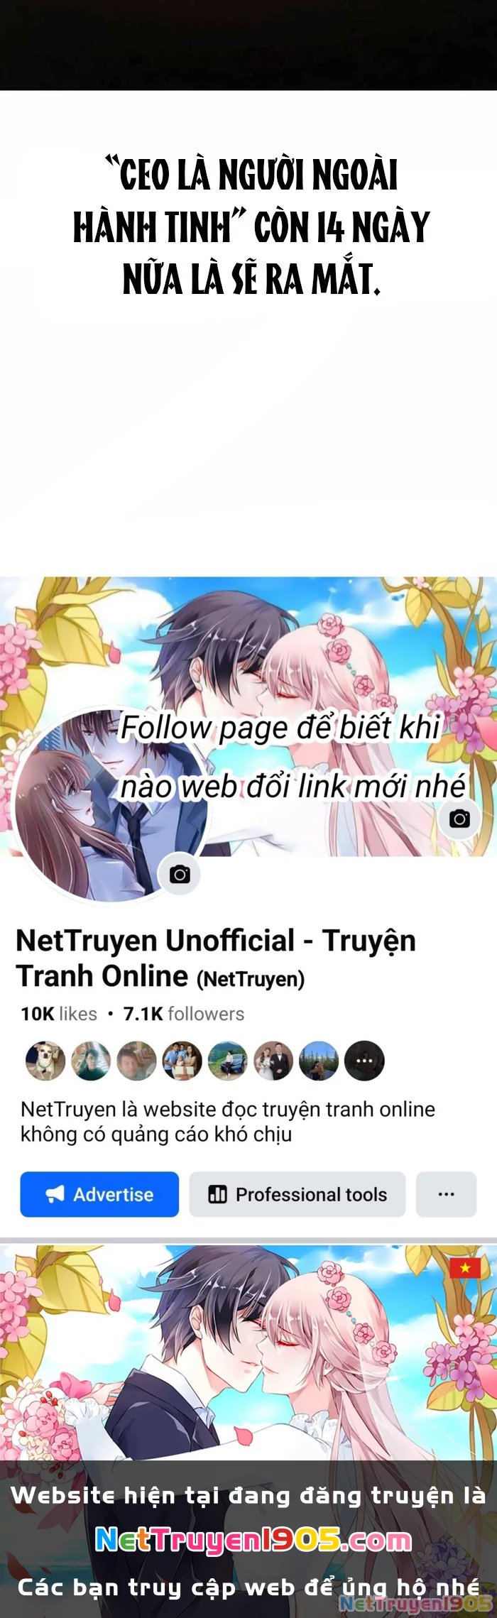
Task: Click the cover photo camera icon
Action: point(459,819)
